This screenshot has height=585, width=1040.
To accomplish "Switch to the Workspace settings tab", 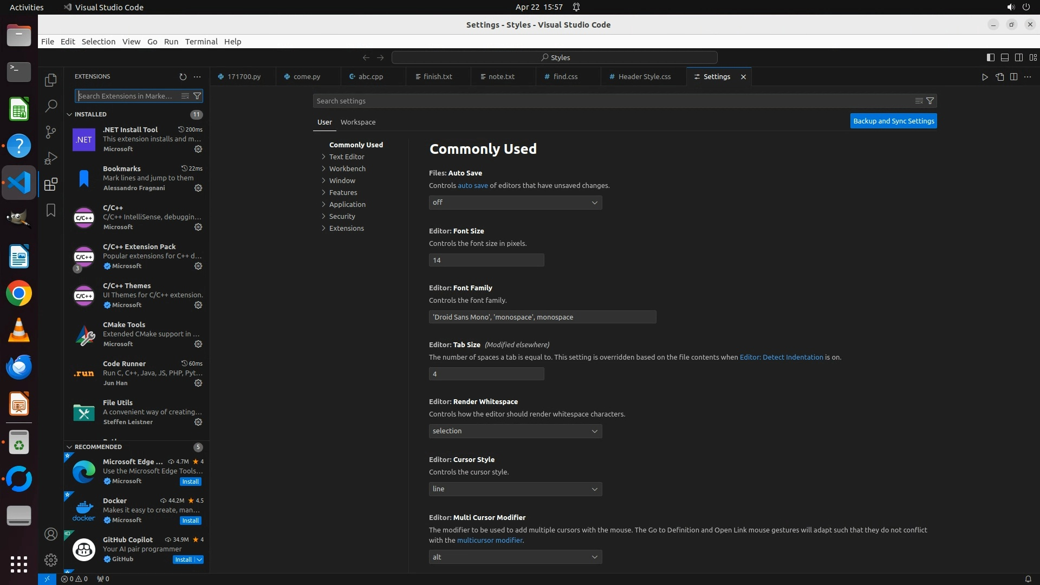I will point(357,122).
